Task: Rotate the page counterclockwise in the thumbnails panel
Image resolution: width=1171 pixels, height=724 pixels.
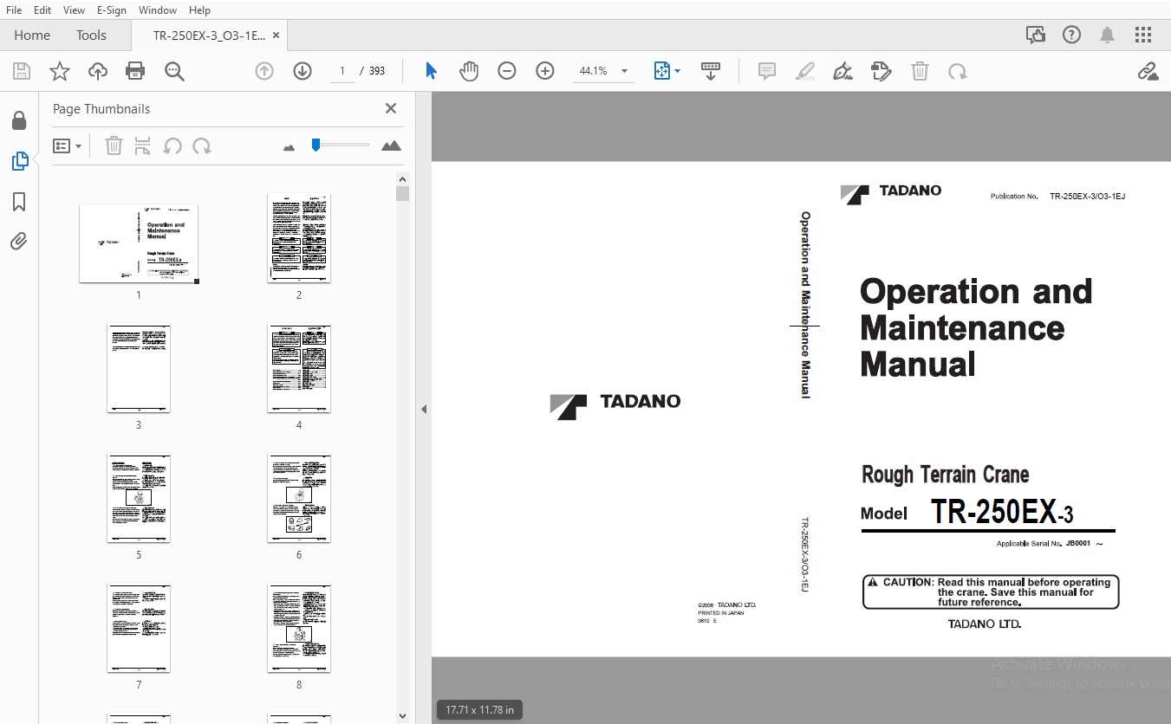Action: click(172, 145)
